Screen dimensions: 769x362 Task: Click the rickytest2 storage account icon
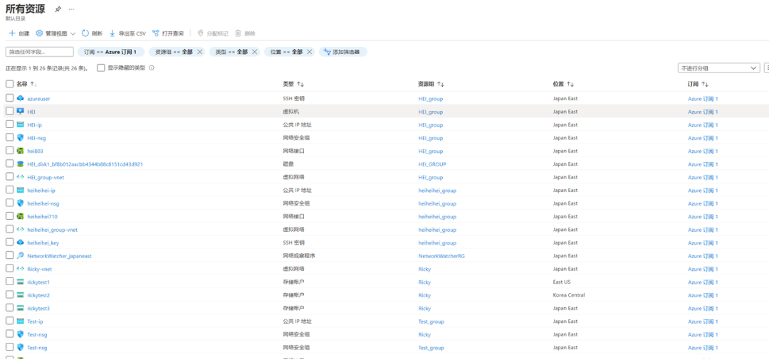20,295
